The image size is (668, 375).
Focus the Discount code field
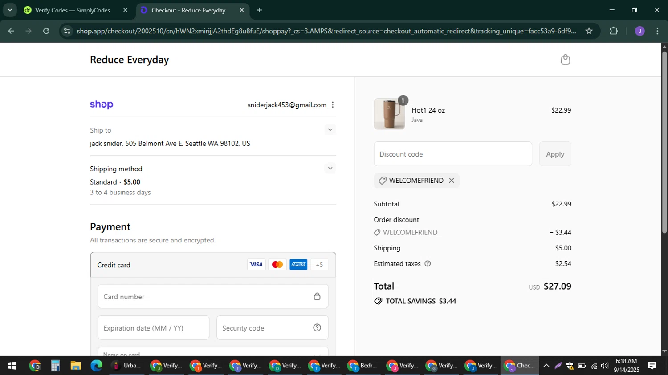tap(453, 154)
